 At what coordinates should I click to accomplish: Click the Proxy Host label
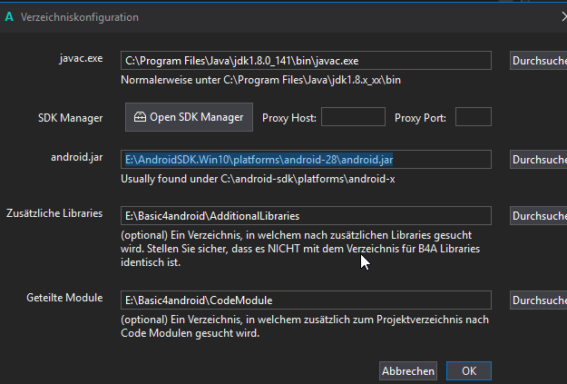[288, 118]
